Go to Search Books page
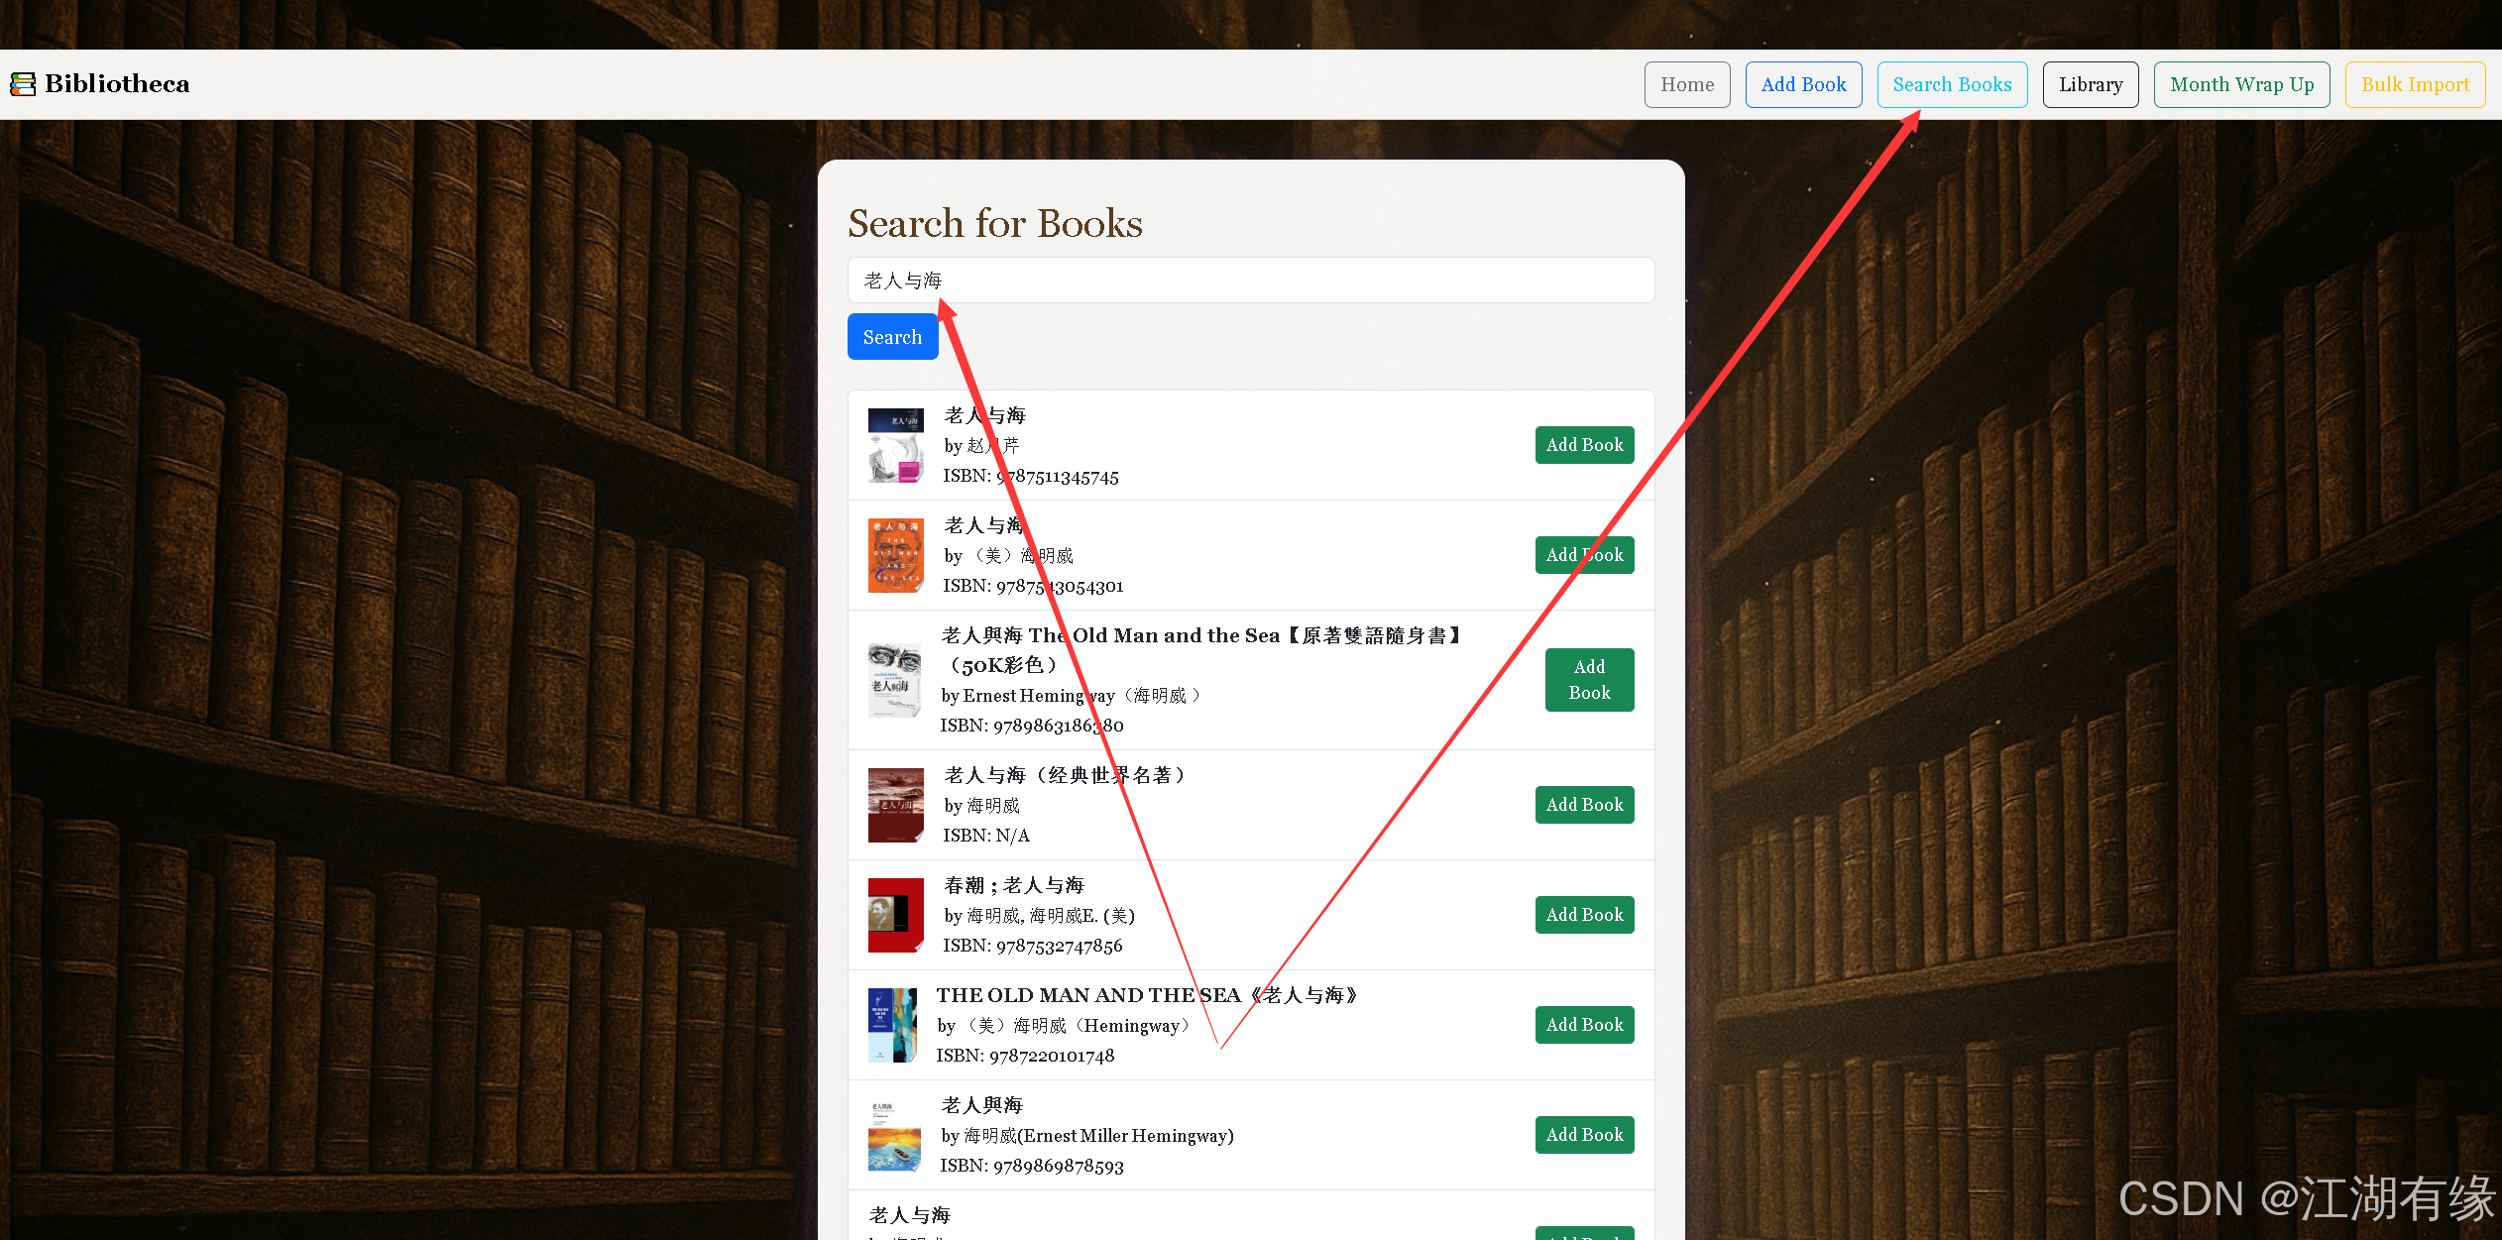The height and width of the screenshot is (1240, 2502). click(x=1951, y=84)
